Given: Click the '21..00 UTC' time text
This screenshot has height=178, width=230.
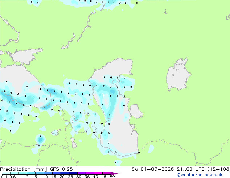Looking at the screenshot, I should (x=190, y=169).
